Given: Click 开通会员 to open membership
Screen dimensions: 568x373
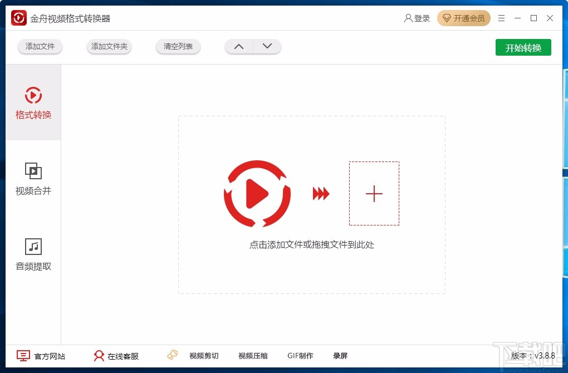Looking at the screenshot, I should click(x=464, y=18).
